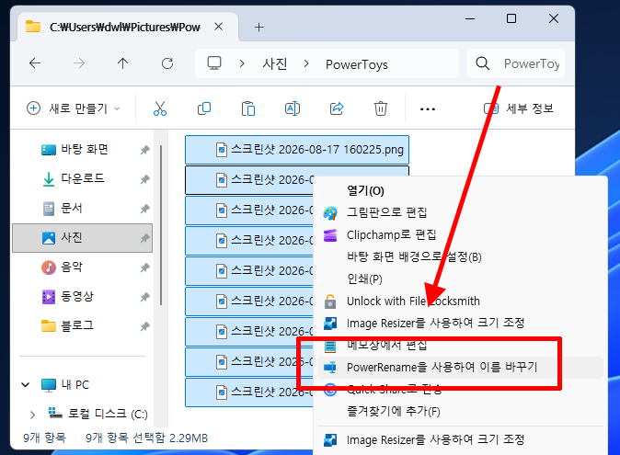Click the pin icon next to 음악
This screenshot has width=620, height=455.
[x=144, y=267]
